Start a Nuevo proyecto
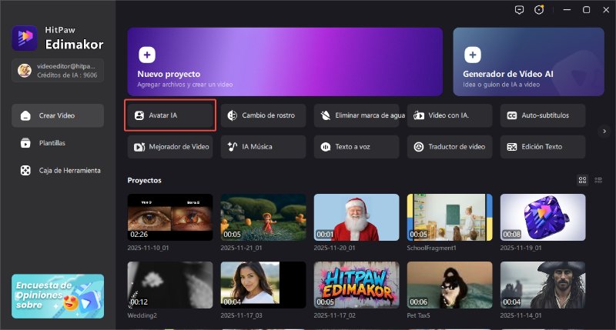The width and height of the screenshot is (616, 330). tap(285, 62)
